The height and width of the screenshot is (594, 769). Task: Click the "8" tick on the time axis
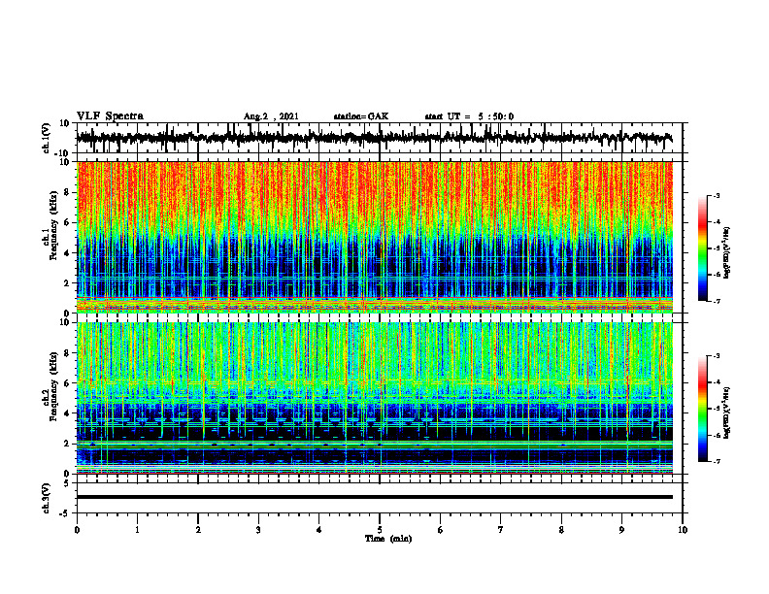(x=561, y=530)
